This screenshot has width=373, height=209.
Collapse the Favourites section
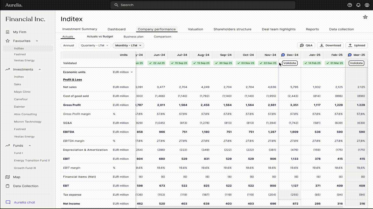(37, 41)
